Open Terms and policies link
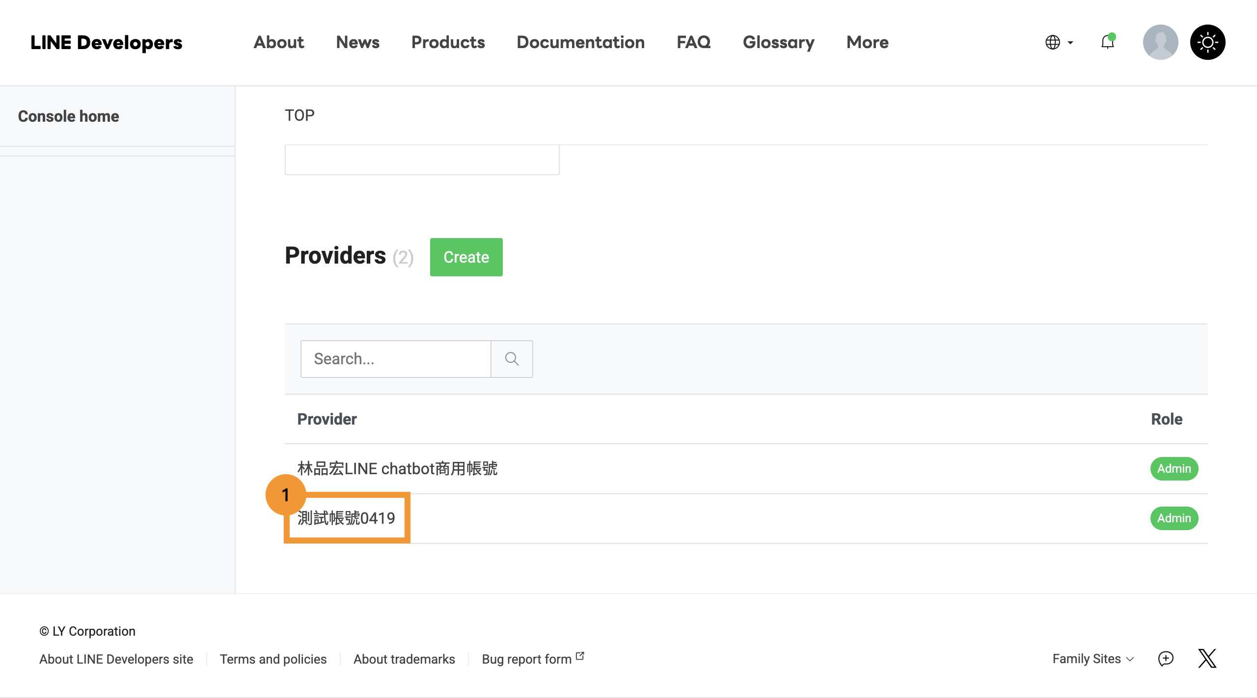Viewport: 1257px width, 698px height. point(273,659)
